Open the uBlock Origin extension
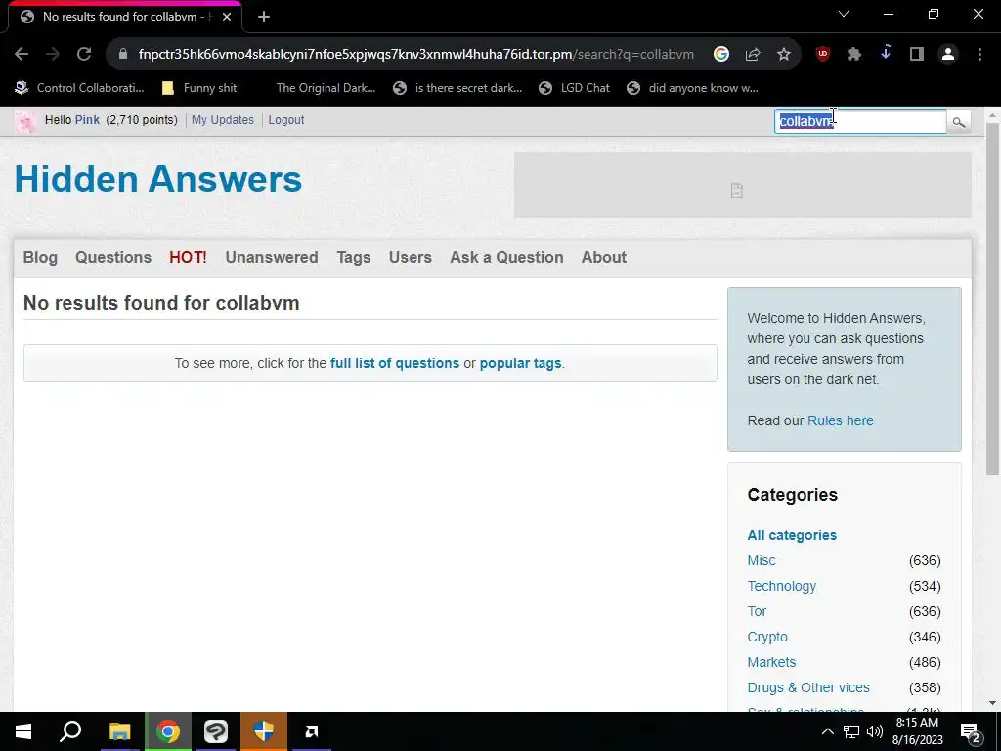The image size is (1001, 751). [x=823, y=55]
